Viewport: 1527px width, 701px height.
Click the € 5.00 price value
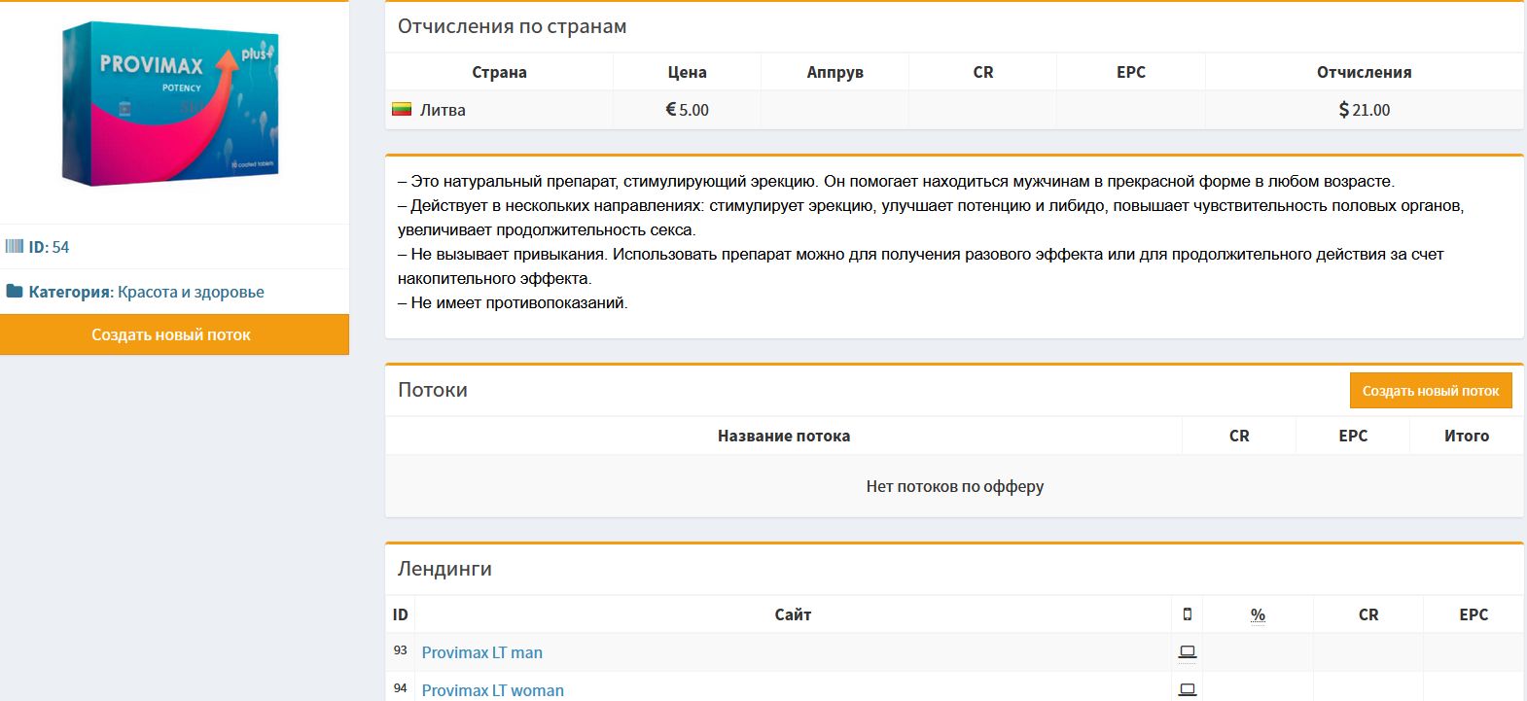pyautogui.click(x=687, y=110)
